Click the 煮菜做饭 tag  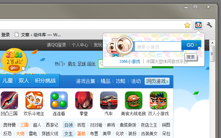tap(128, 125)
